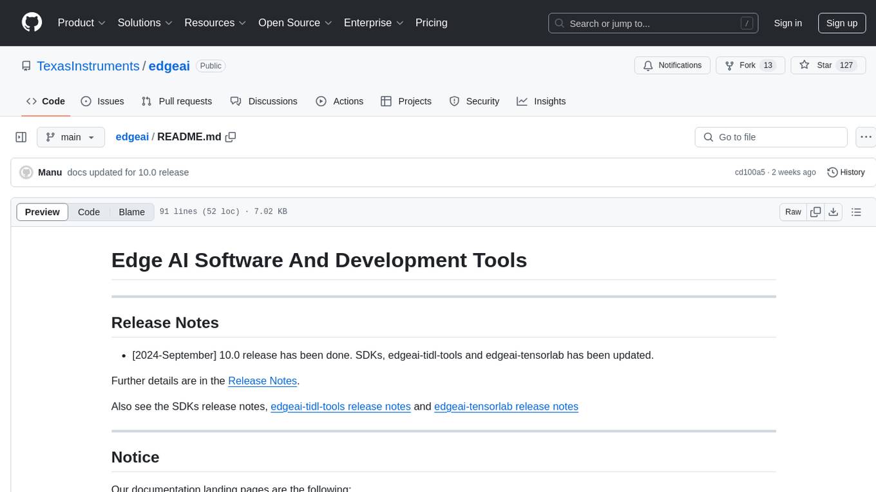The width and height of the screenshot is (876, 492).
Task: Open edgeai-tidl-tools release notes link
Action: (x=341, y=406)
